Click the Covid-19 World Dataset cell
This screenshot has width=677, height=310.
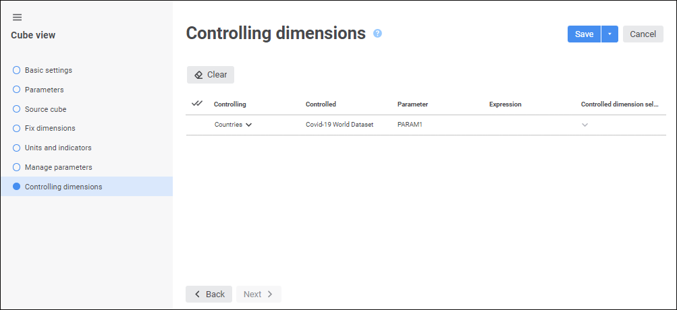coord(340,125)
